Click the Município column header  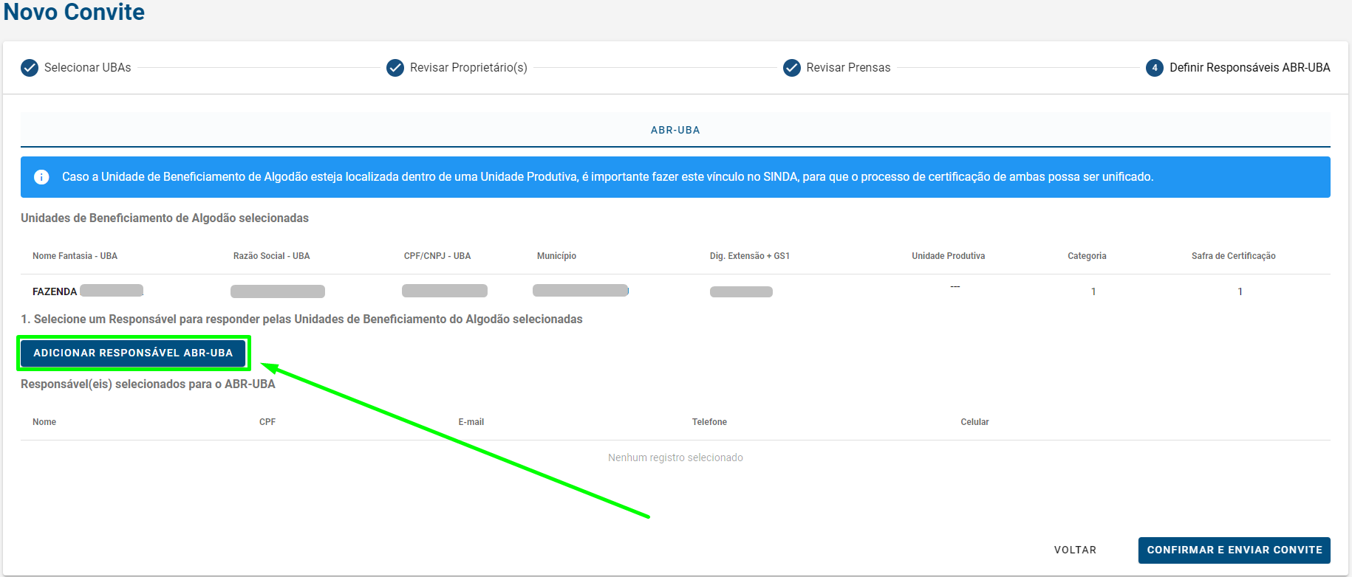click(556, 256)
